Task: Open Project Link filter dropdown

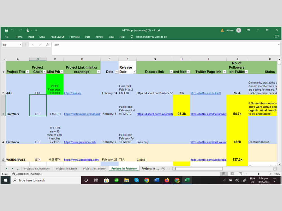Action: (x=99, y=72)
